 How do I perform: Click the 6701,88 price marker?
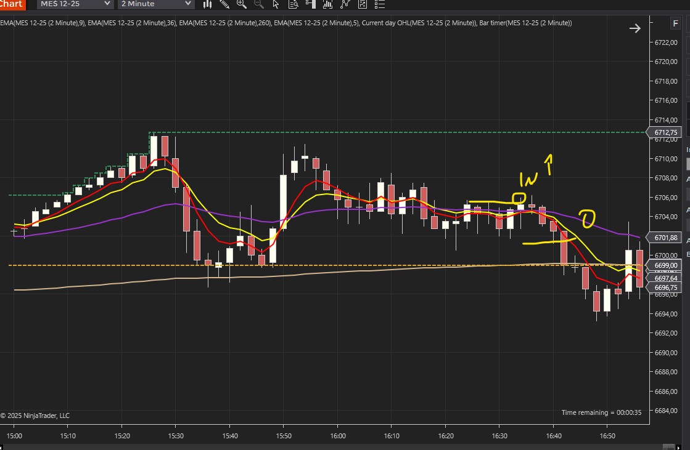[665, 238]
